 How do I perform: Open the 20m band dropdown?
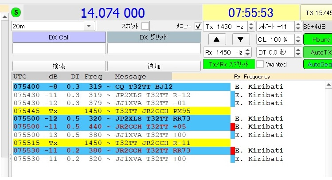tap(53, 26)
